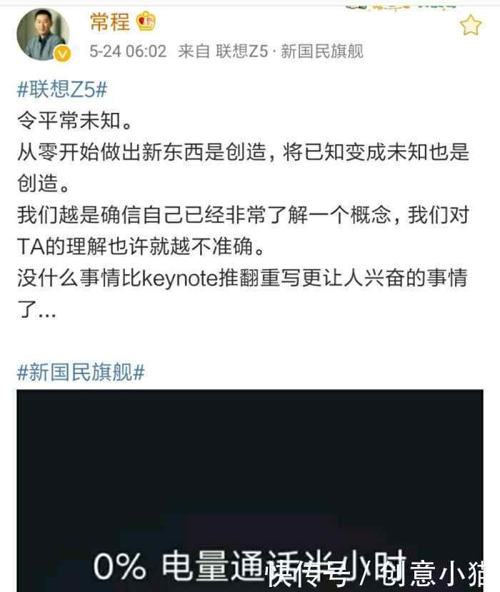Tap the 5-24 06:02 timestamp
The image size is (500, 592).
pos(128,51)
